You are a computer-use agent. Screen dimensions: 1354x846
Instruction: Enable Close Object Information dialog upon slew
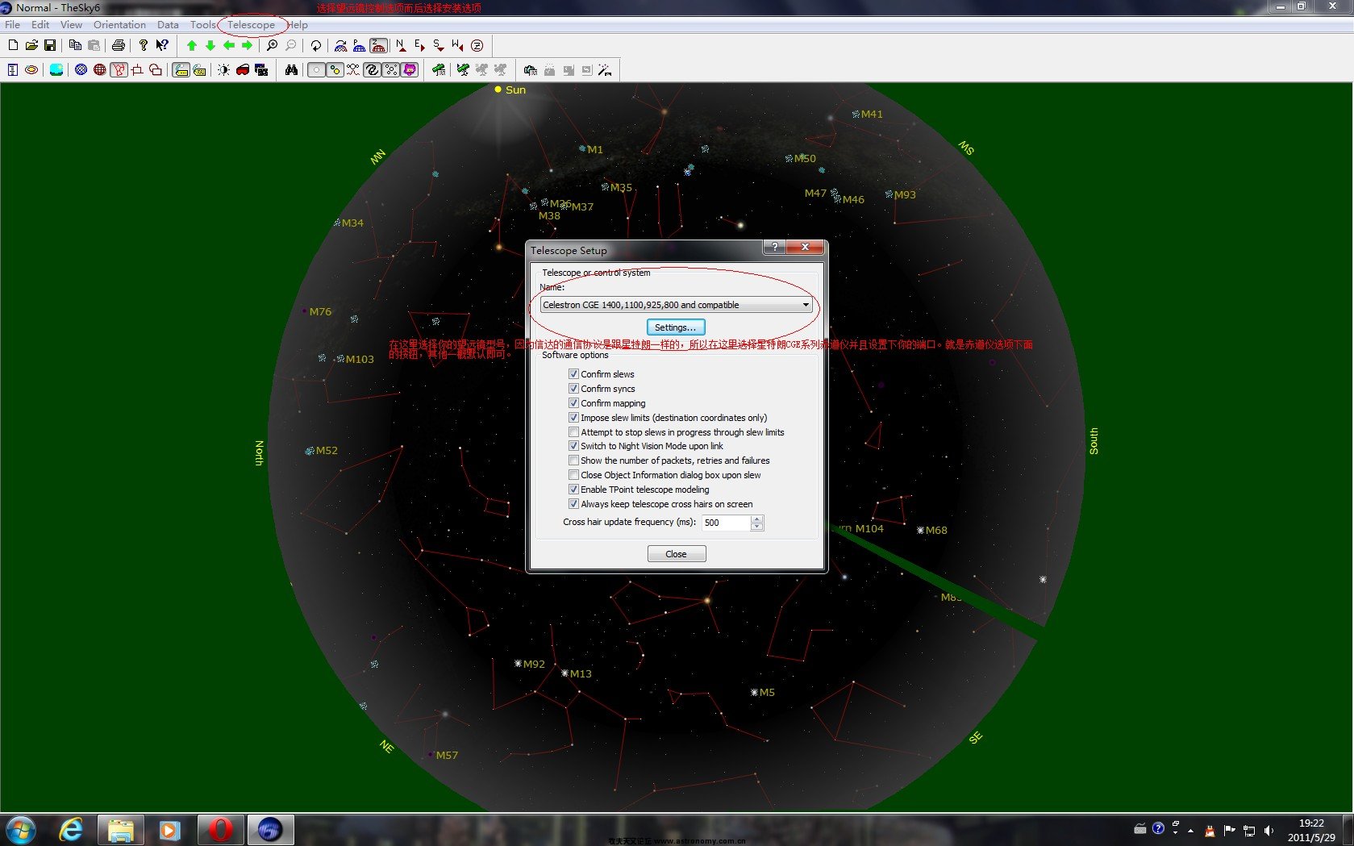[x=573, y=475]
